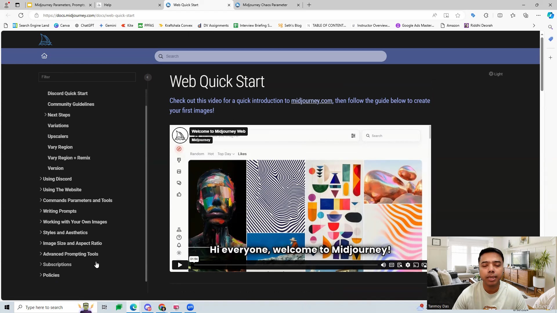The width and height of the screenshot is (557, 313).
Task: Open Chrome on taskbar
Action: (x=162, y=307)
